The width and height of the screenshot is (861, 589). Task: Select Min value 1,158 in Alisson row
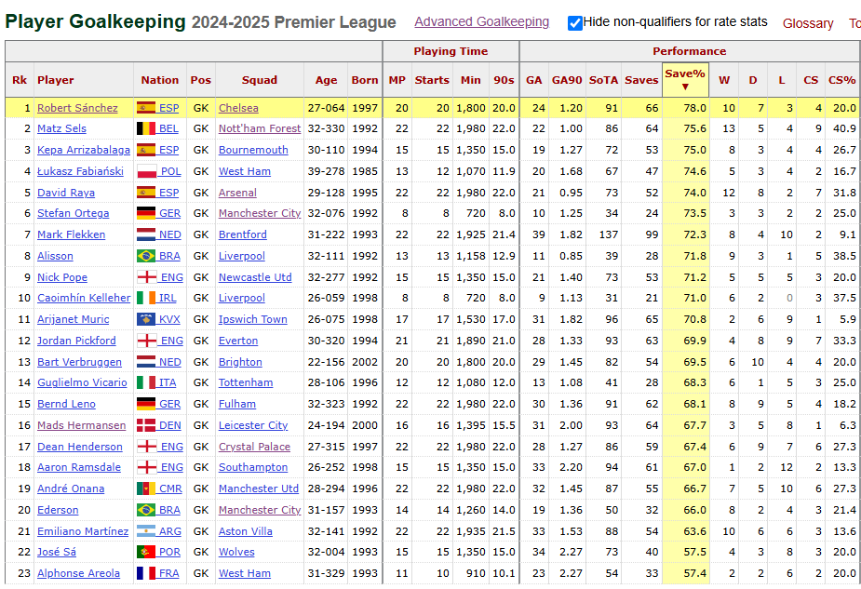coord(471,256)
